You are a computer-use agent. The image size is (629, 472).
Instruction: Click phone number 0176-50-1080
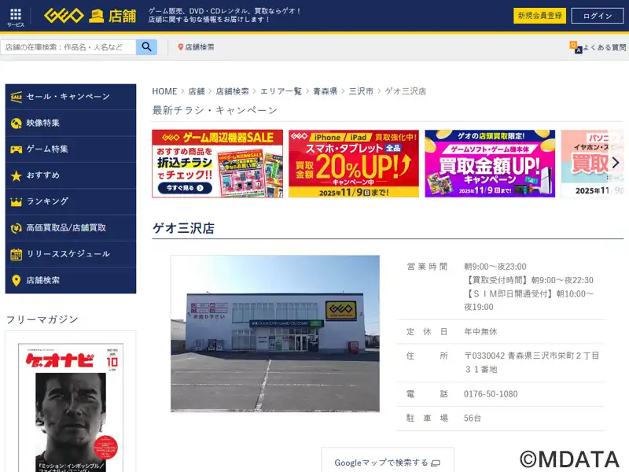point(491,394)
